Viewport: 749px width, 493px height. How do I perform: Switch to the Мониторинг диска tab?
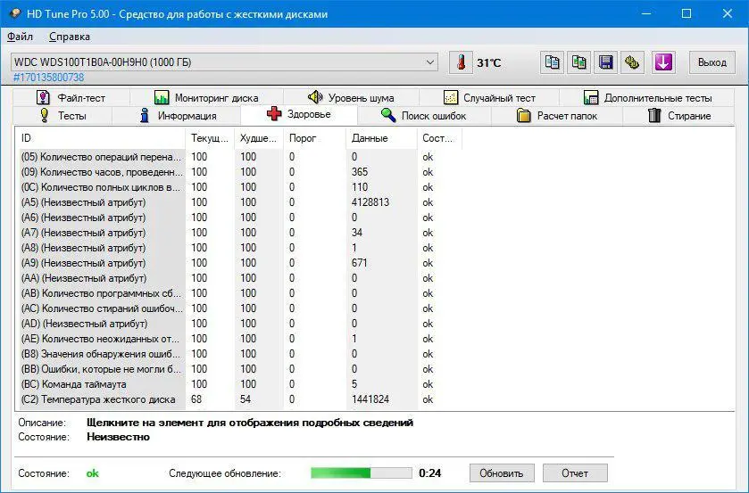click(207, 97)
